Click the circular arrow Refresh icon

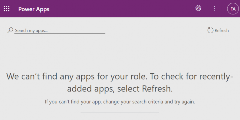[x=211, y=30]
